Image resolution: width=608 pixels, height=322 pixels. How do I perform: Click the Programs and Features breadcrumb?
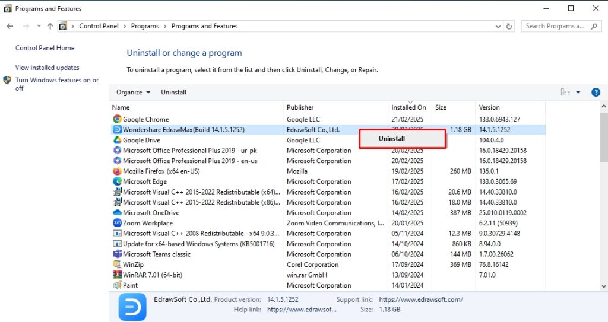tap(205, 26)
